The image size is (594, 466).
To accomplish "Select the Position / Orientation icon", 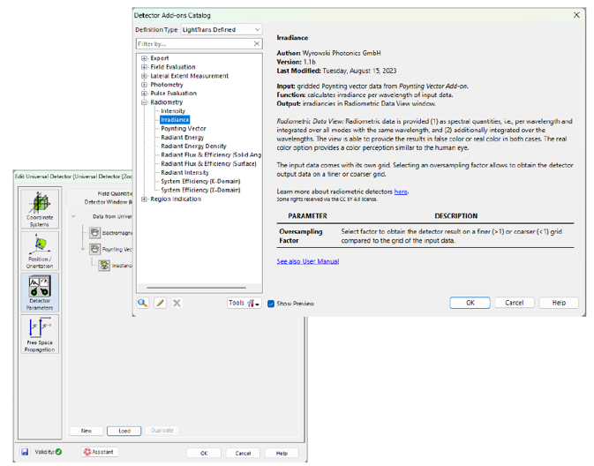I will (40, 251).
